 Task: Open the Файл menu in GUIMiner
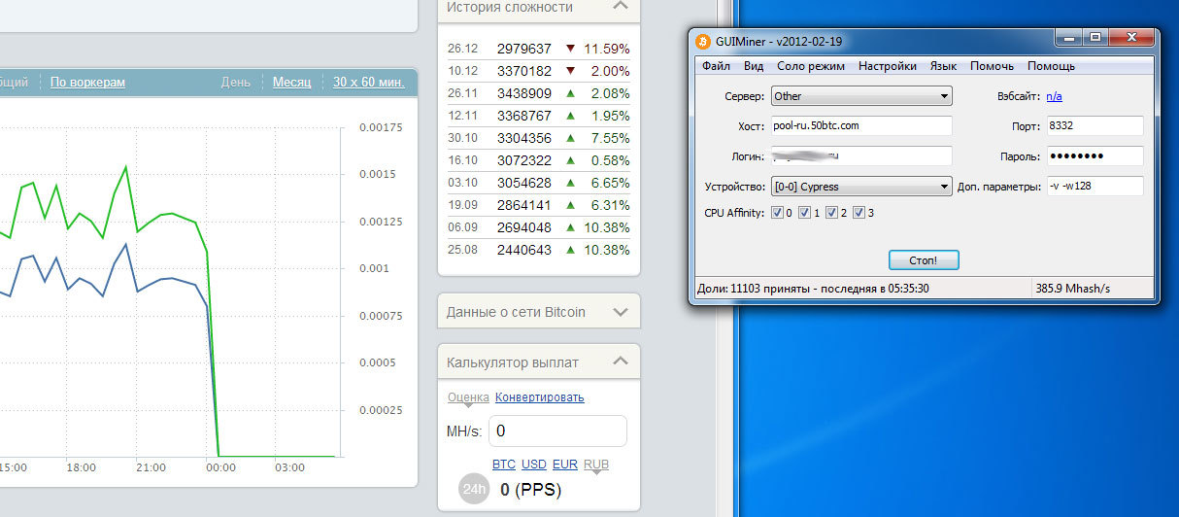pyautogui.click(x=716, y=66)
